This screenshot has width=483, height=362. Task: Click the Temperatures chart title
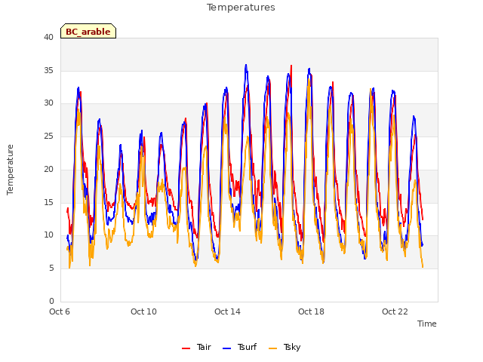(x=241, y=8)
